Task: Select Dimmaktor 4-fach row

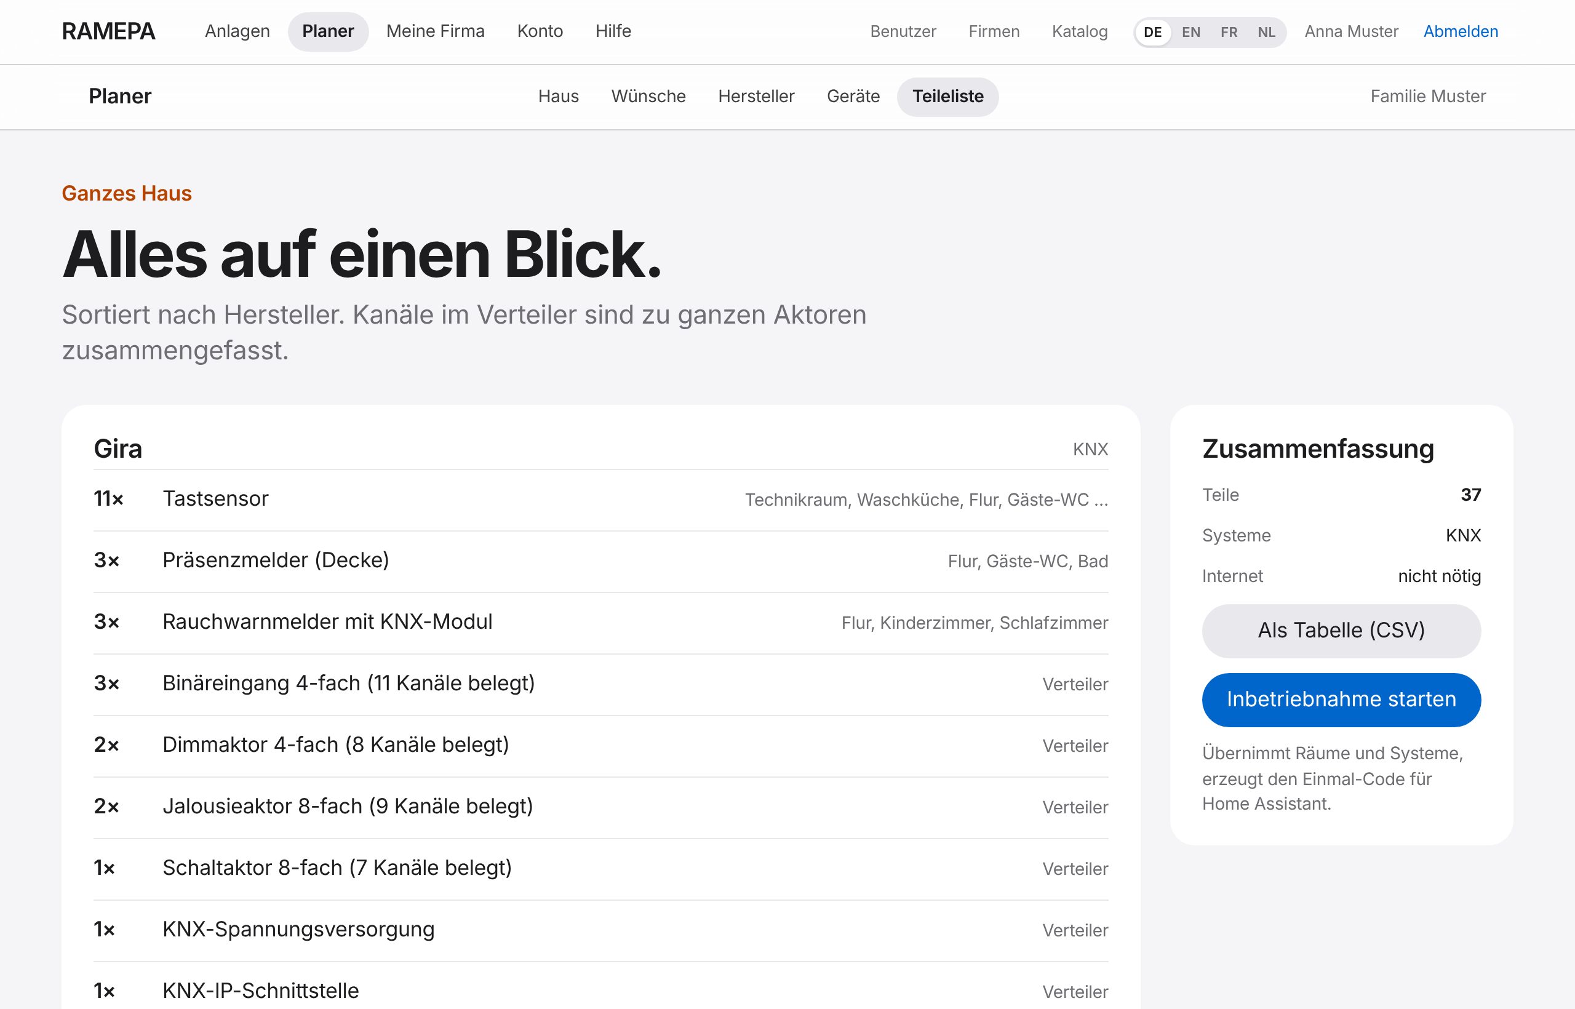Action: [601, 746]
